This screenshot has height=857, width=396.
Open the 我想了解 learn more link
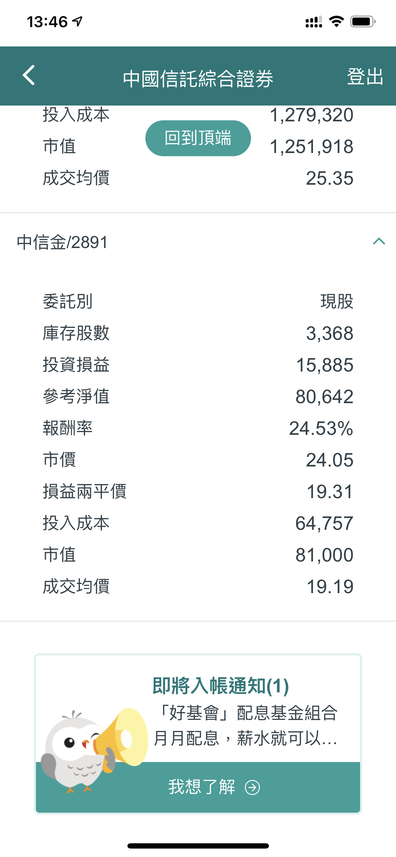pyautogui.click(x=201, y=787)
